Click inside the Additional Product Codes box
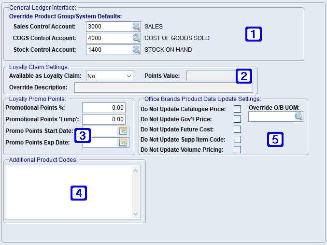 point(68,192)
